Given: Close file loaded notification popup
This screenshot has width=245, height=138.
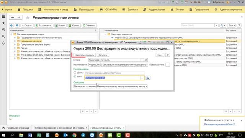Looking at the screenshot, I should point(242,120).
